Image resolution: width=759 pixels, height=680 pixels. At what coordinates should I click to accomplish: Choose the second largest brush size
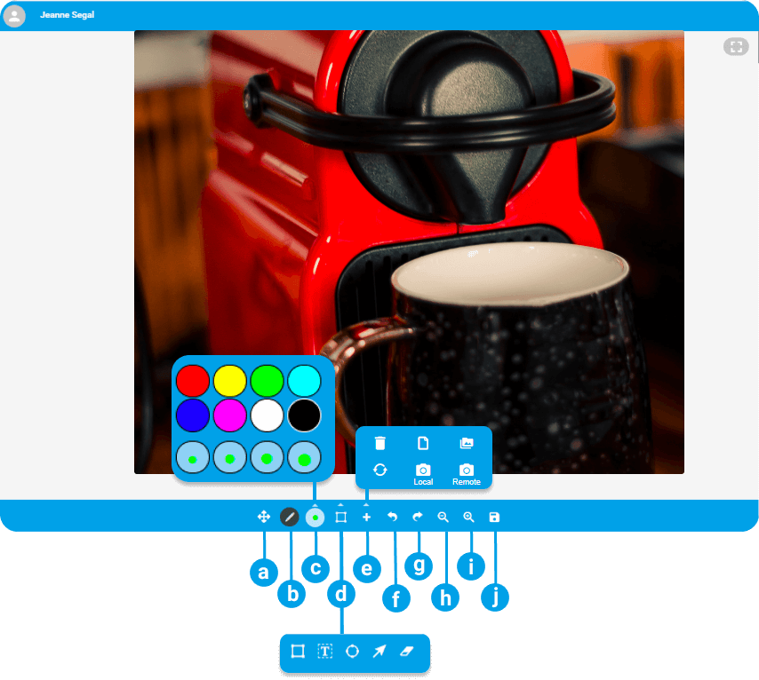pos(267,457)
